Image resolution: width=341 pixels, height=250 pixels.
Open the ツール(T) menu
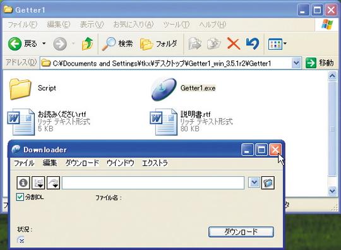[x=176, y=25]
